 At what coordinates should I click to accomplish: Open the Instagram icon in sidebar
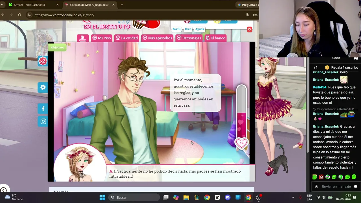pos(43,121)
